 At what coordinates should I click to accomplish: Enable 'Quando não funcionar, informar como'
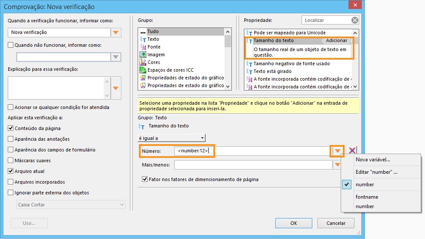(11, 45)
